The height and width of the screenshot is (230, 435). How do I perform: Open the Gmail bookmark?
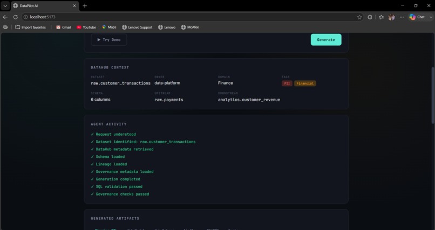(x=64, y=27)
